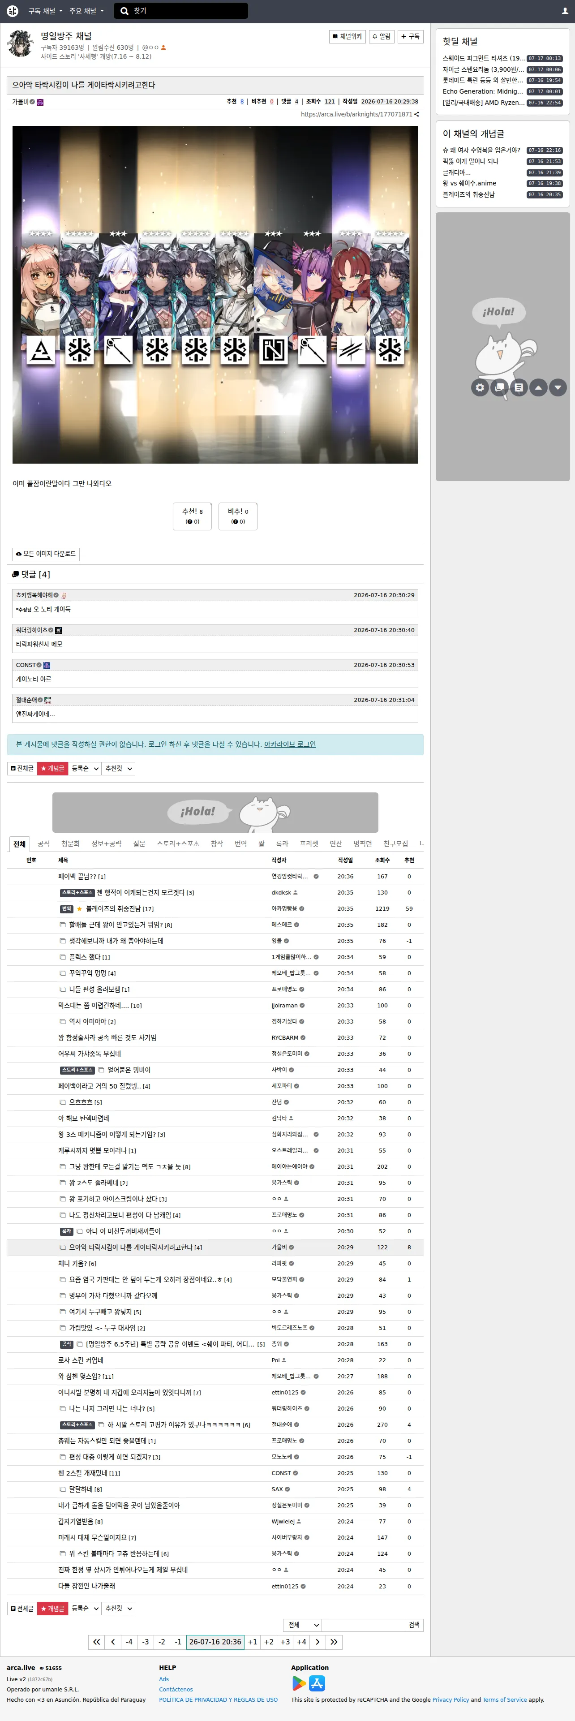Click the floating comments jump button

[499, 387]
